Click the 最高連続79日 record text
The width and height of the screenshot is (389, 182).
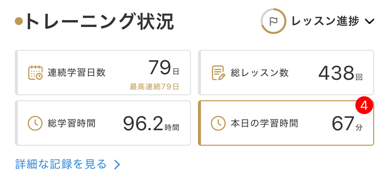coord(154,87)
